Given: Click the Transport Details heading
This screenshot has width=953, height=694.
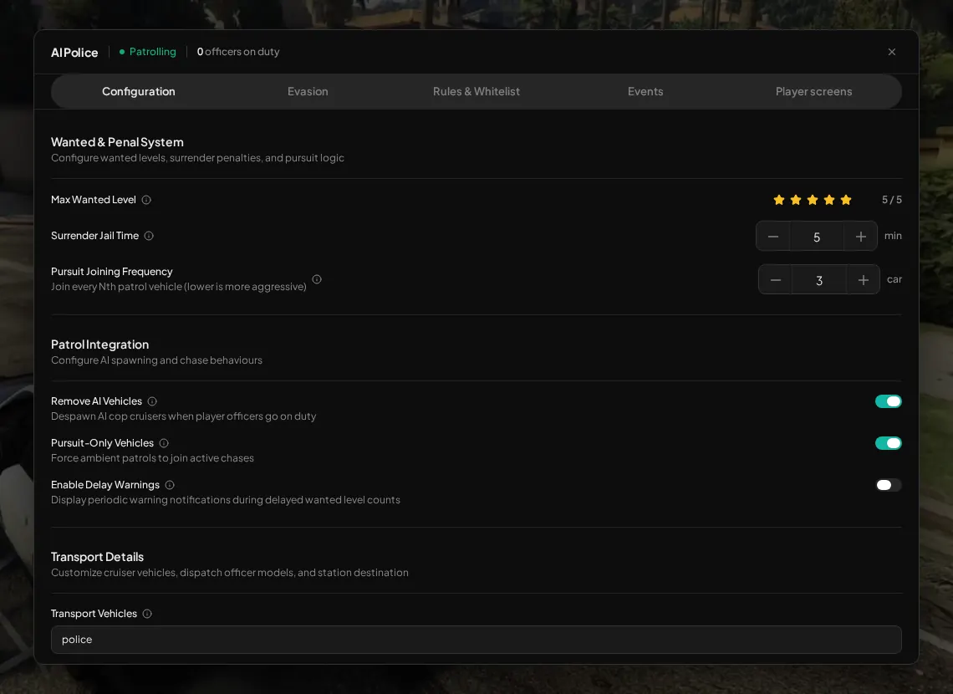Looking at the screenshot, I should (97, 557).
